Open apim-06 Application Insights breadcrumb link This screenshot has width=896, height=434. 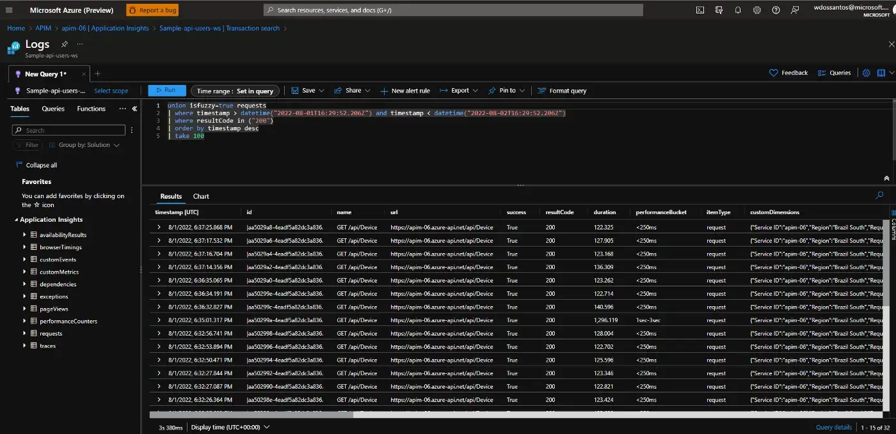click(105, 28)
